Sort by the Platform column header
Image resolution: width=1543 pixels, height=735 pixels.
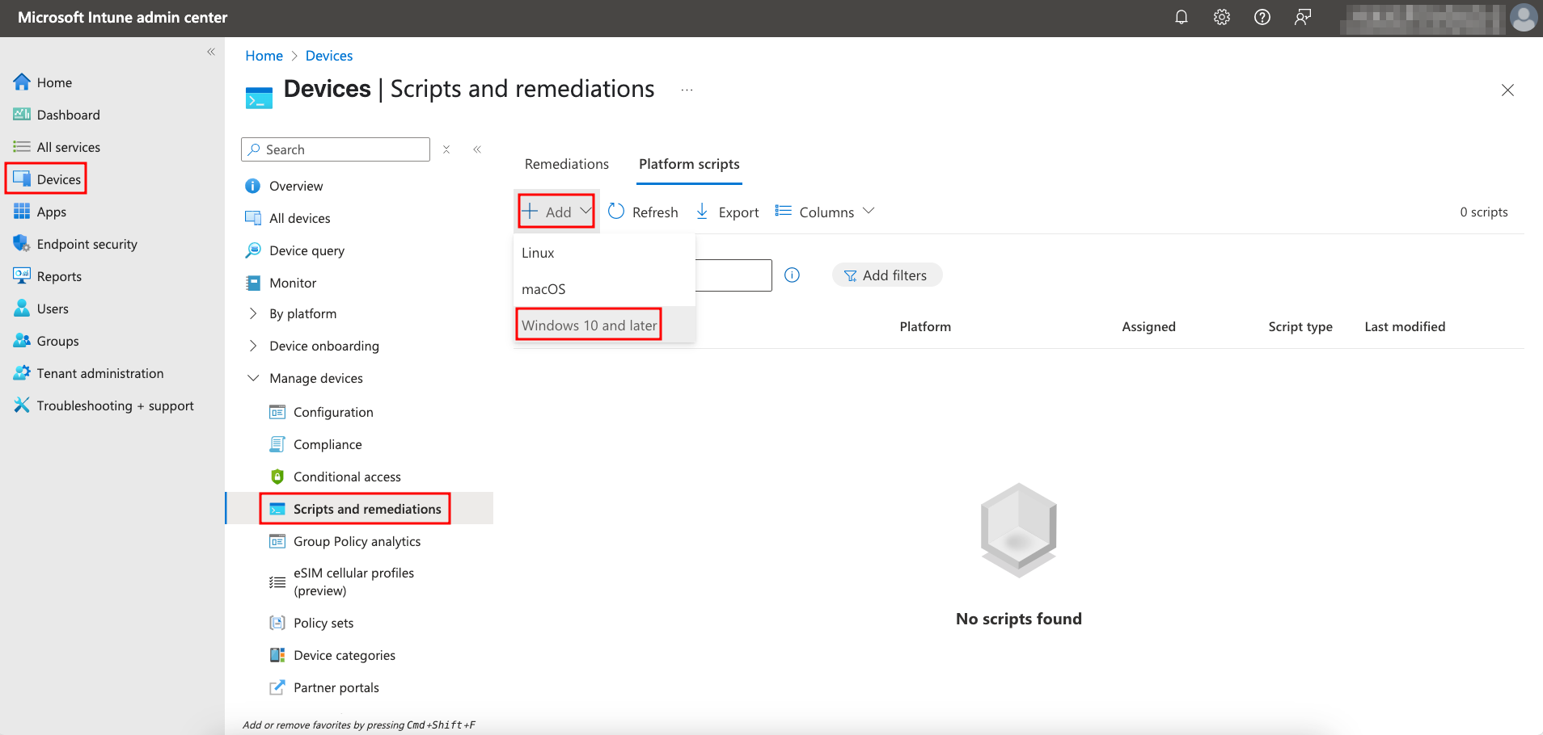coord(925,326)
